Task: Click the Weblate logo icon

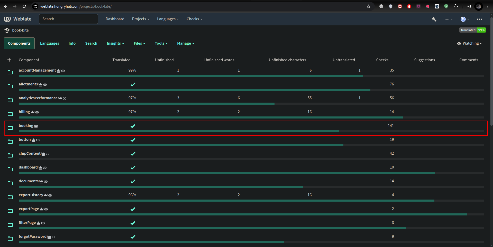Action: pos(7,19)
